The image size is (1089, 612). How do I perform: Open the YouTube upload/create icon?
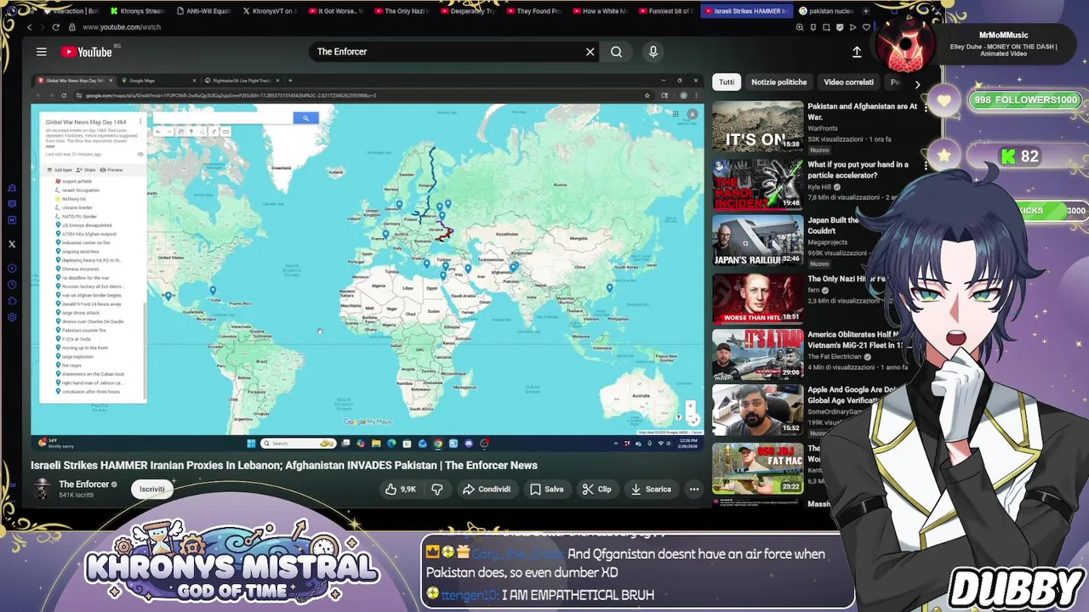857,52
